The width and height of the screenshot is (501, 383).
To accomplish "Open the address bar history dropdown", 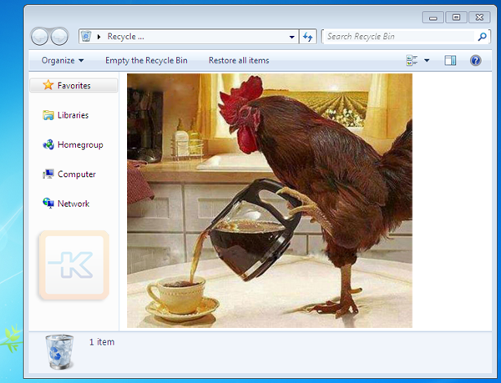I will [291, 37].
